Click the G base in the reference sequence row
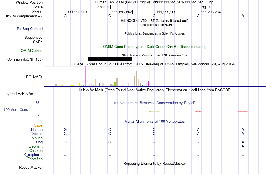 tap(65, 16)
